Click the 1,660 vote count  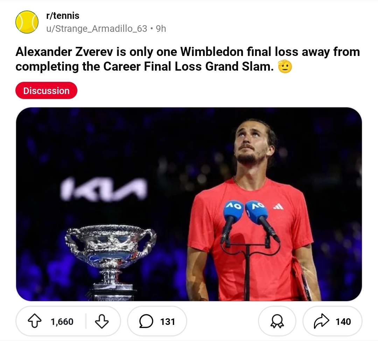pos(62,322)
